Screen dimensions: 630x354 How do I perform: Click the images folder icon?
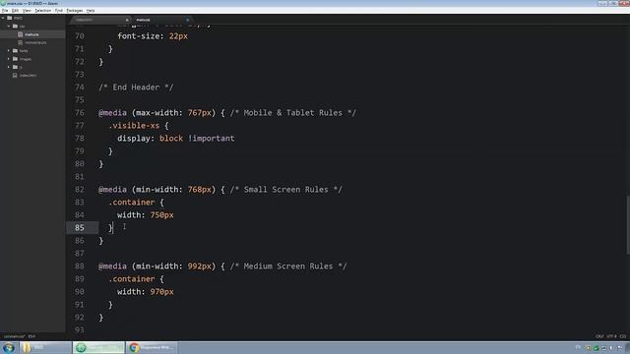point(15,59)
